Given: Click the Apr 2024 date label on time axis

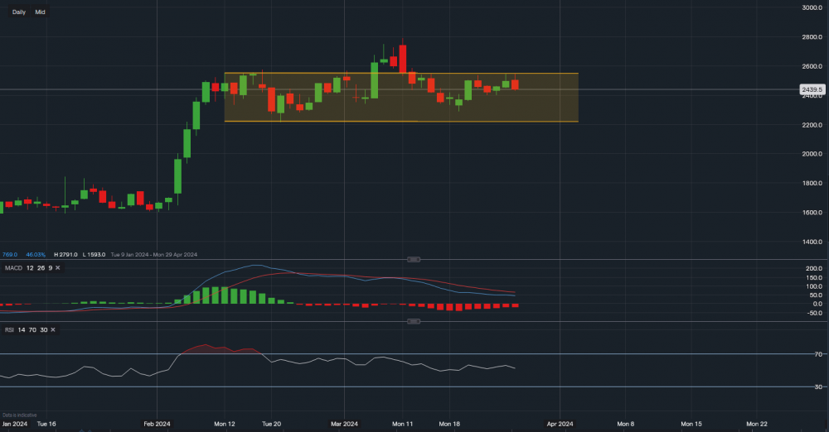Looking at the screenshot, I should (560, 424).
